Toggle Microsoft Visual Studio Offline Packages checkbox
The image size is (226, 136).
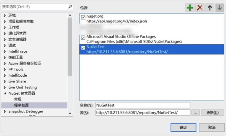point(83,38)
